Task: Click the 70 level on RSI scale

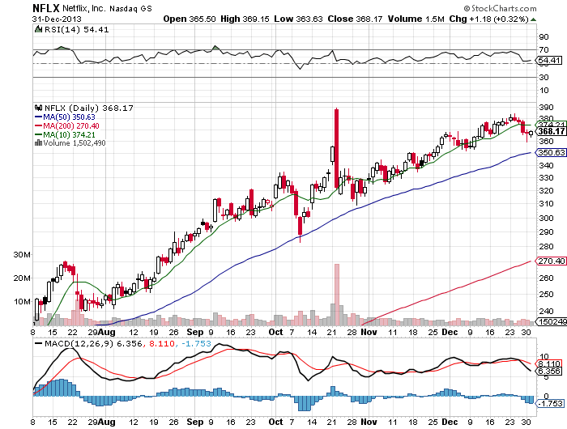Action: tap(544, 50)
